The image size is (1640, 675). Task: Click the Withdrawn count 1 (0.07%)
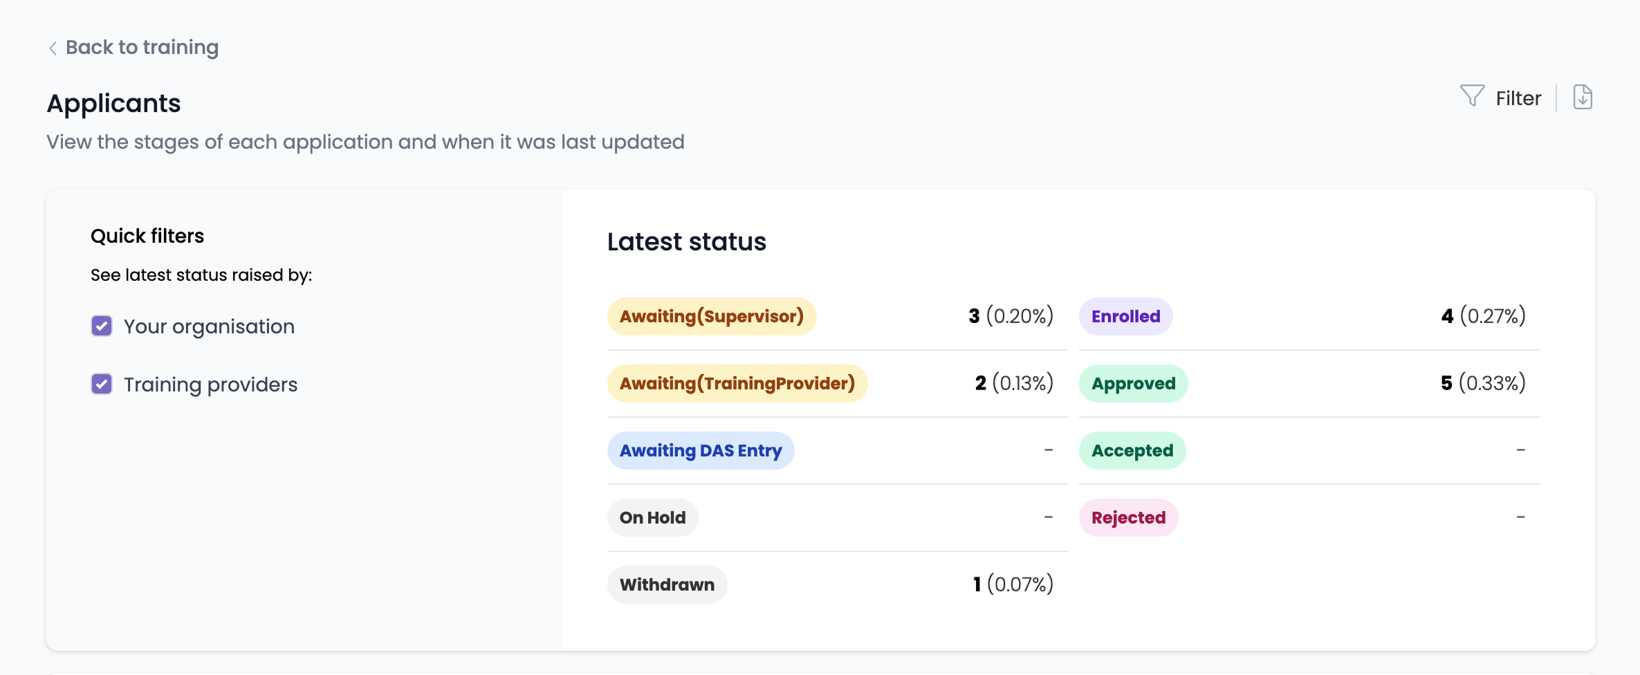(x=1013, y=584)
